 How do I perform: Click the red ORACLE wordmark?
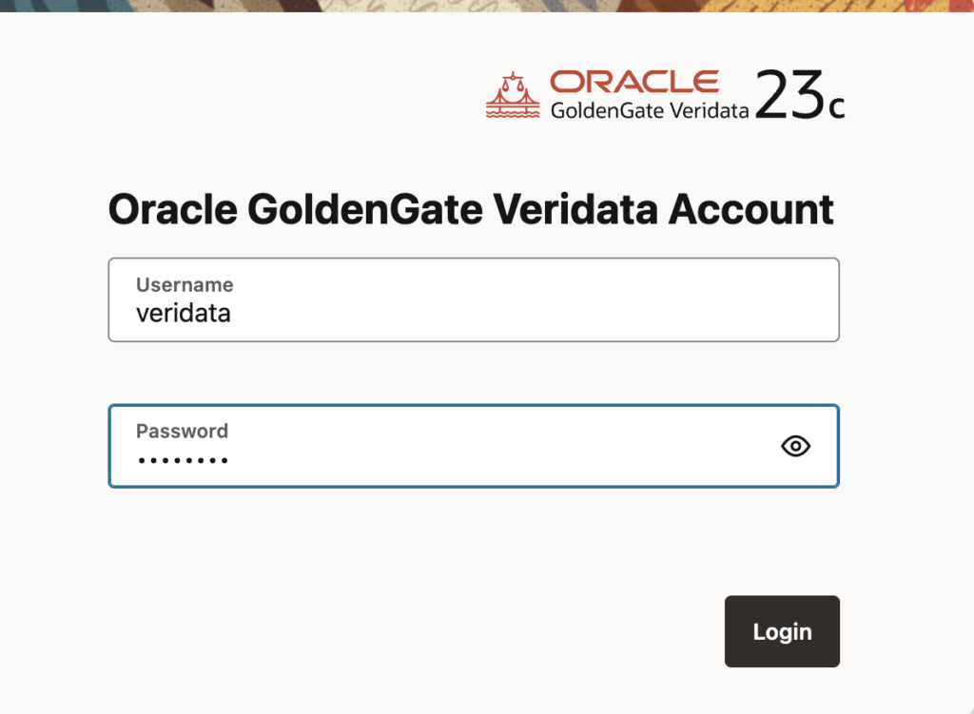point(634,81)
